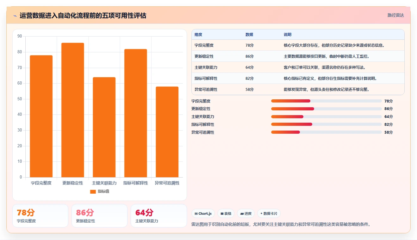Click the description starting 核心字段大部分存在
This screenshot has height=240, width=417.
pyautogui.click(x=335, y=45)
